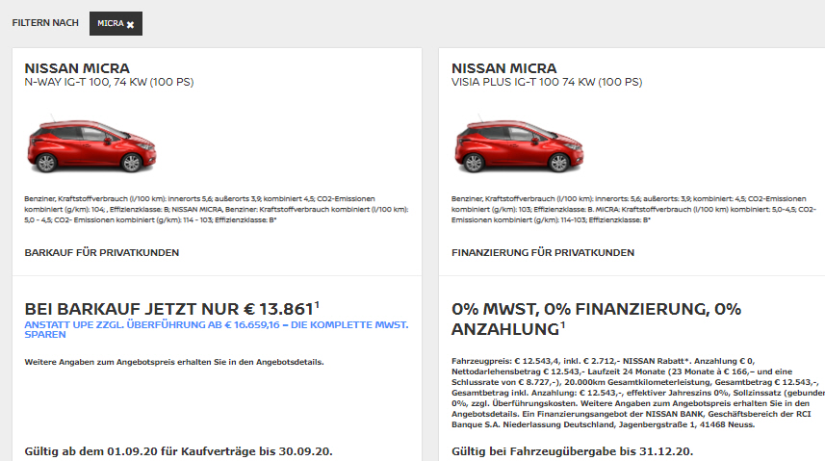Click 0% MWST, 0% FINANZIERUNG headline
This screenshot has width=825, height=461.
pyautogui.click(x=596, y=319)
